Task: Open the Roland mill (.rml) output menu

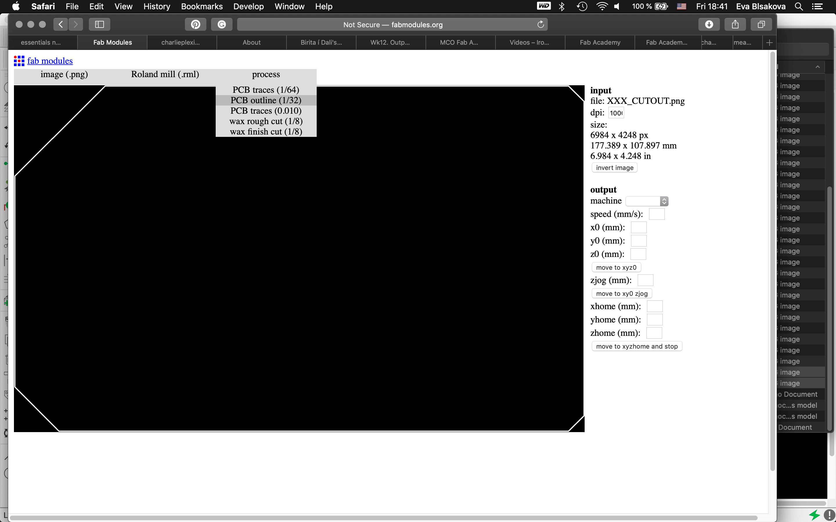Action: click(x=165, y=74)
